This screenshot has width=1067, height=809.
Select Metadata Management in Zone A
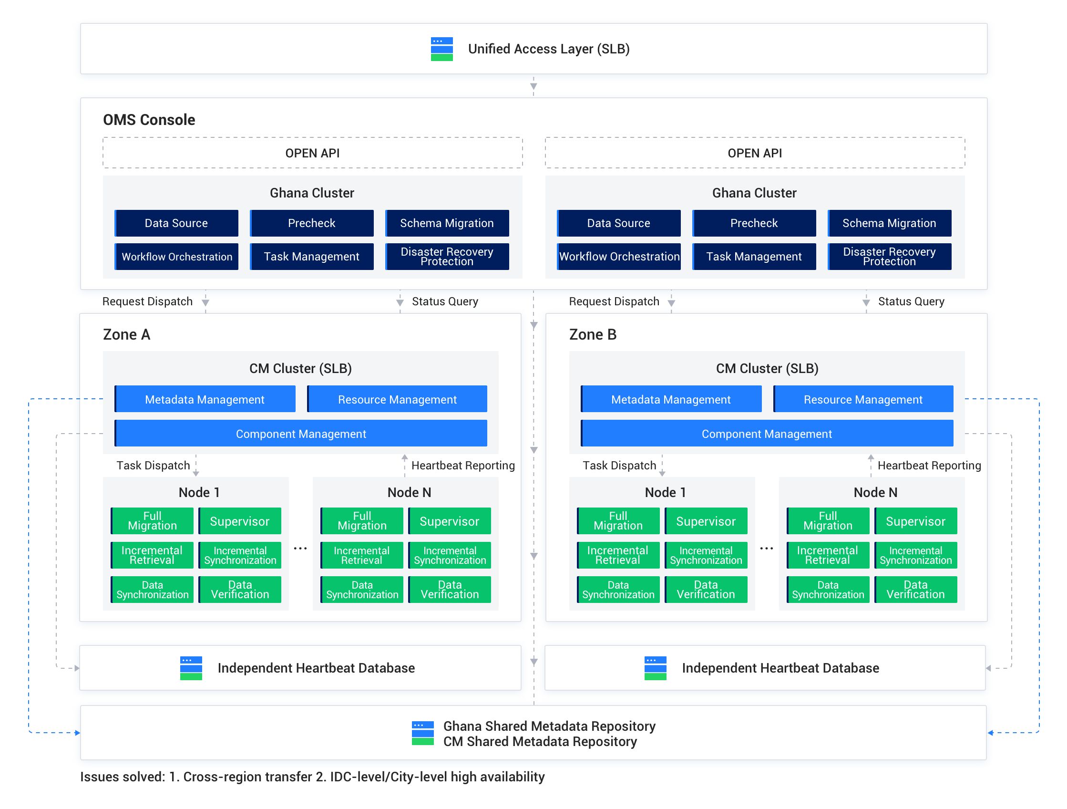click(x=205, y=399)
